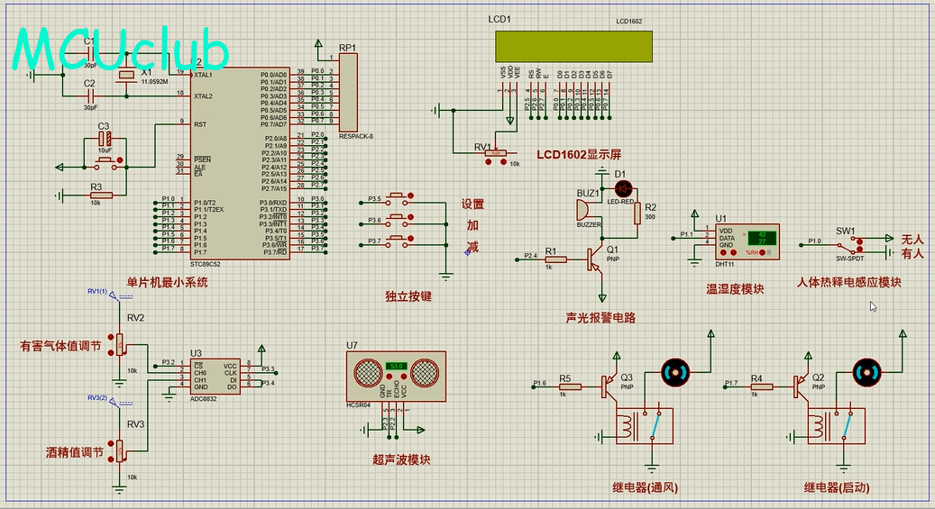The image size is (935, 509).
Task: Toggle the ventilation relay contact switch
Action: pyautogui.click(x=656, y=427)
